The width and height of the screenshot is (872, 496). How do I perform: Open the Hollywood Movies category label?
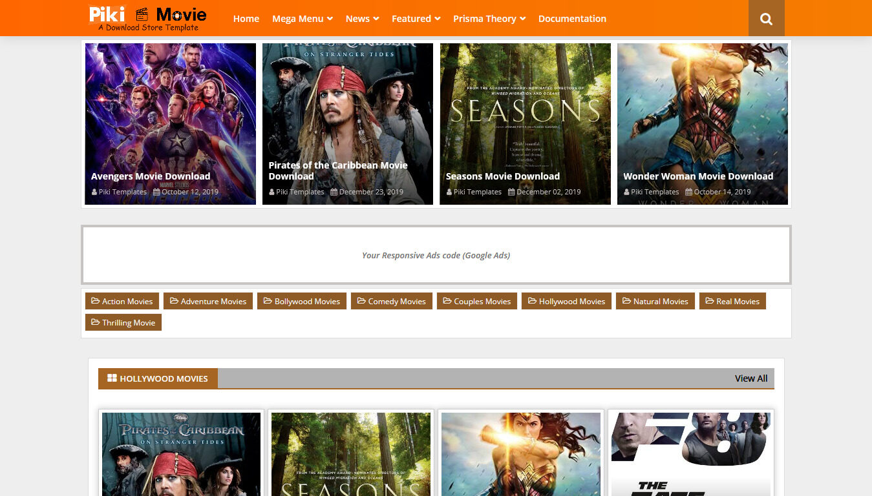pyautogui.click(x=566, y=301)
